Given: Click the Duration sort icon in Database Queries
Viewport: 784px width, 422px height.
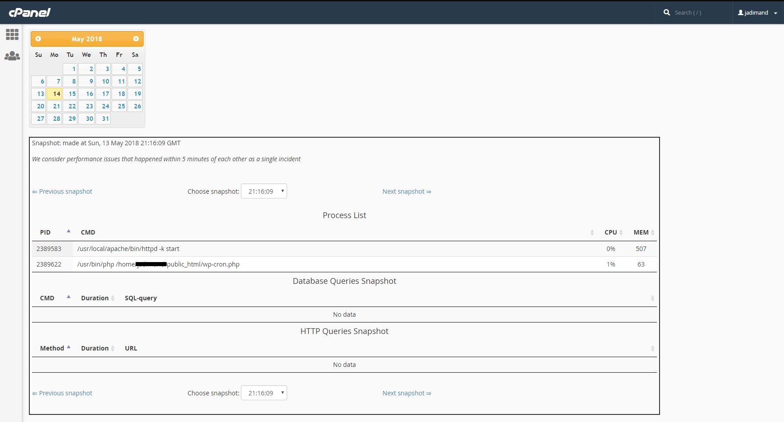Looking at the screenshot, I should point(112,298).
